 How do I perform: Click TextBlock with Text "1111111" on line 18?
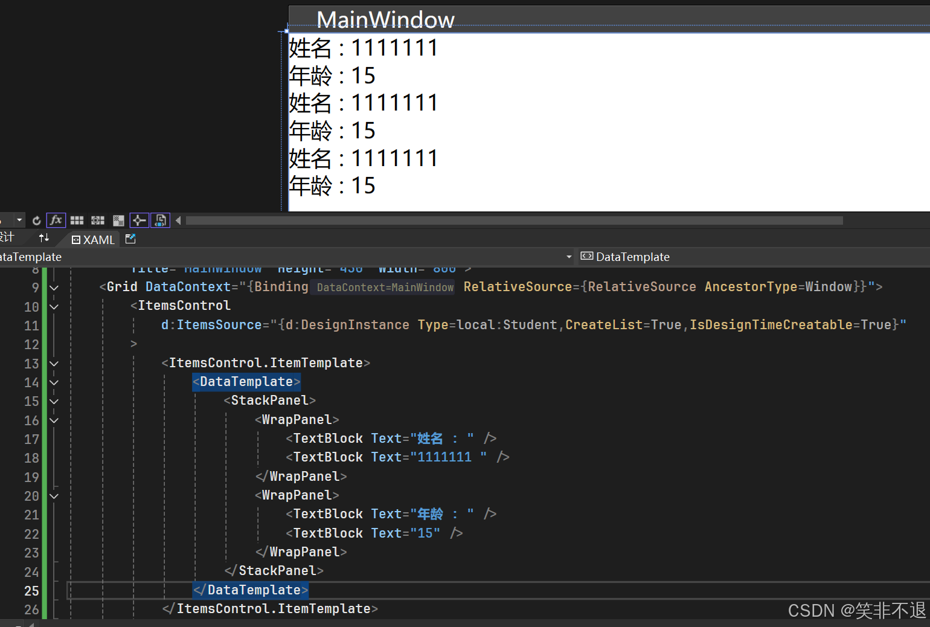[x=397, y=457]
